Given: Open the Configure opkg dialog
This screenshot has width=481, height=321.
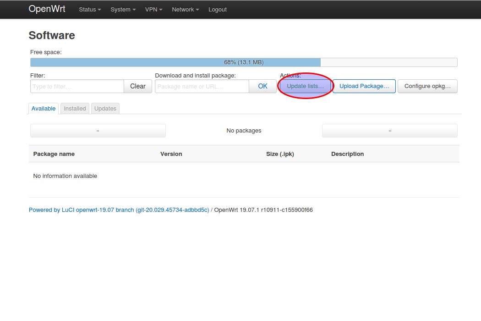Looking at the screenshot, I should [x=427, y=86].
